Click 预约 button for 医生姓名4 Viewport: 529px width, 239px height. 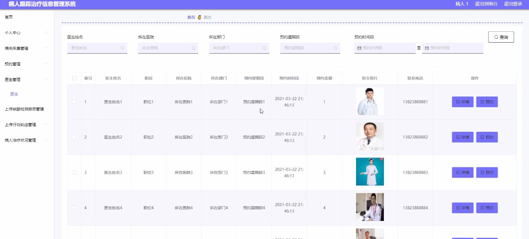pyautogui.click(x=487, y=208)
